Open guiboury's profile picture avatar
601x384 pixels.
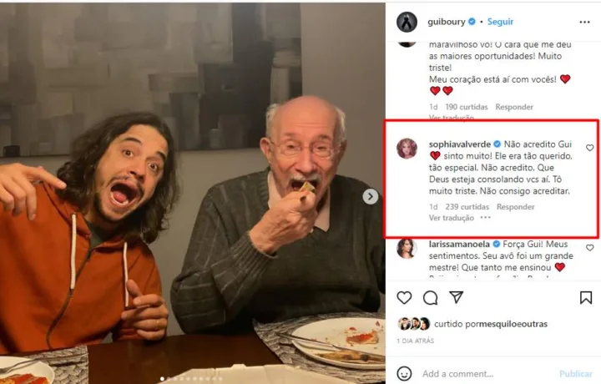(x=407, y=22)
